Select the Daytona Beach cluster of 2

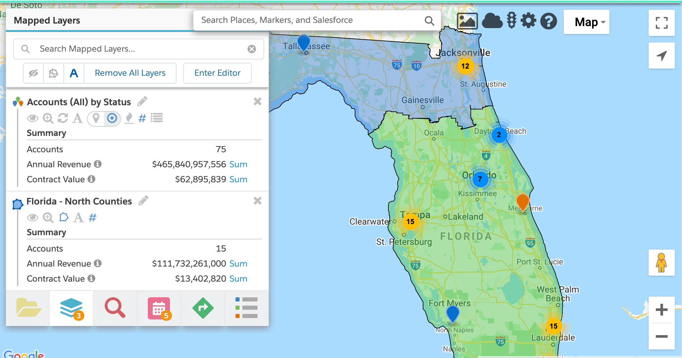click(499, 135)
